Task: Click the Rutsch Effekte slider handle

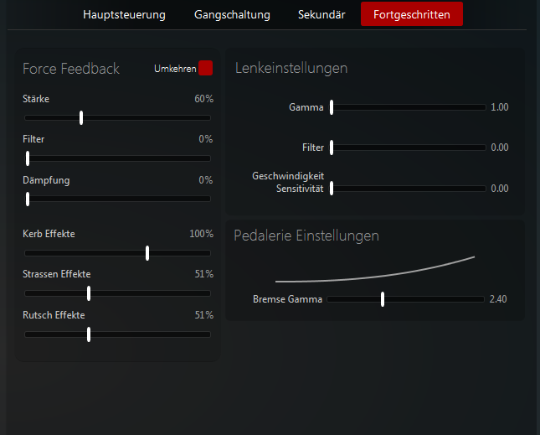Action: click(x=89, y=334)
